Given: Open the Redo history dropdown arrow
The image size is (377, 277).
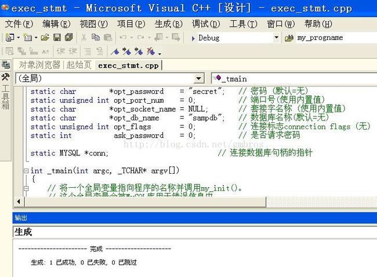Looking at the screenshot, I should 149,38.
